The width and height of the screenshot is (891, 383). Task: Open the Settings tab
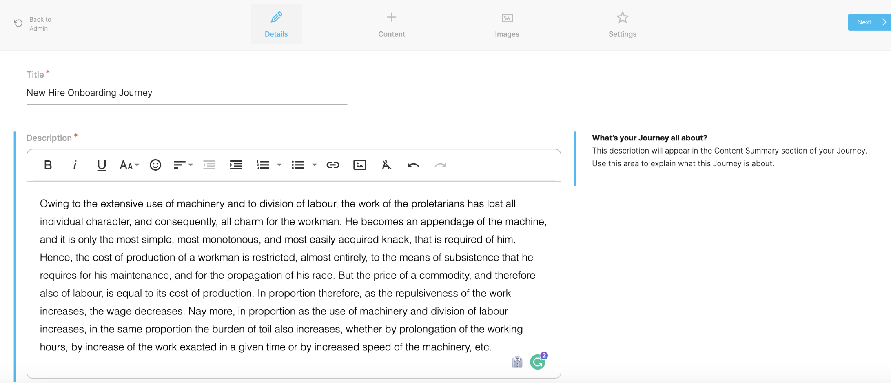pos(623,24)
